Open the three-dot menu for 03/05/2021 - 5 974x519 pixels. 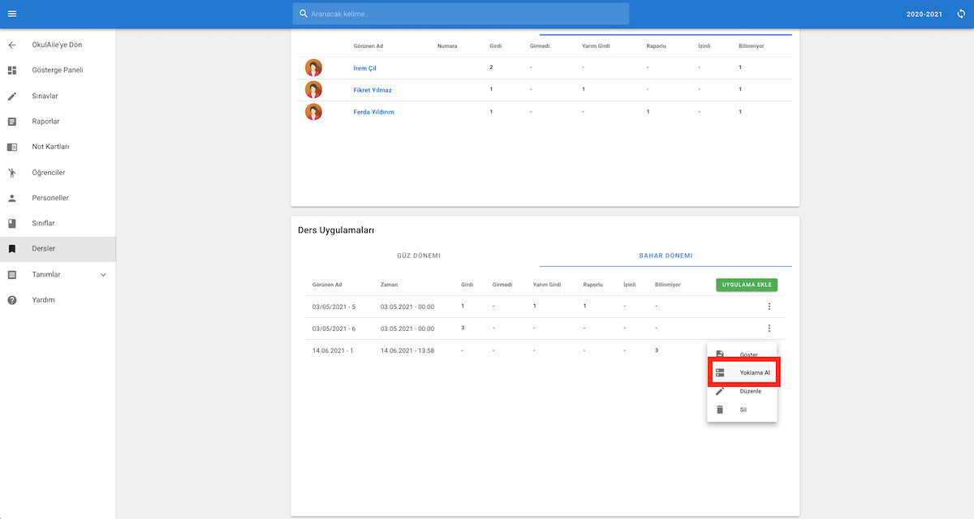(x=769, y=307)
